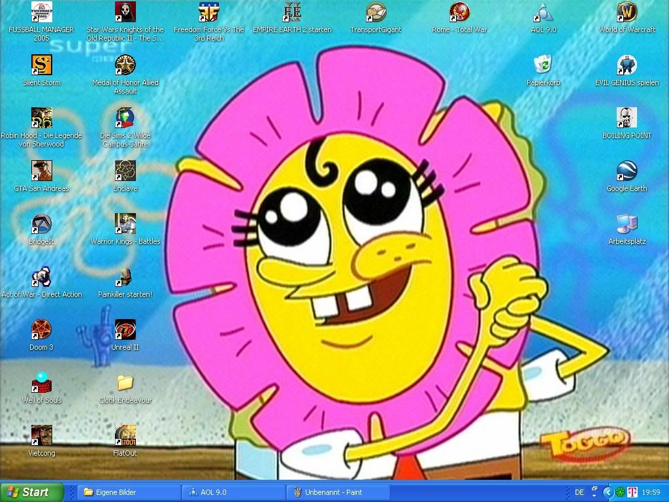
Task: Open the Papierkorb recycle bin
Action: [543, 65]
